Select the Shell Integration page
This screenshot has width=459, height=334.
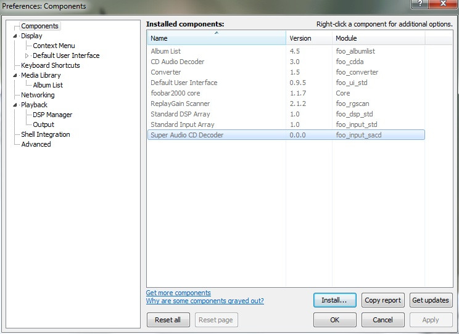coord(46,134)
